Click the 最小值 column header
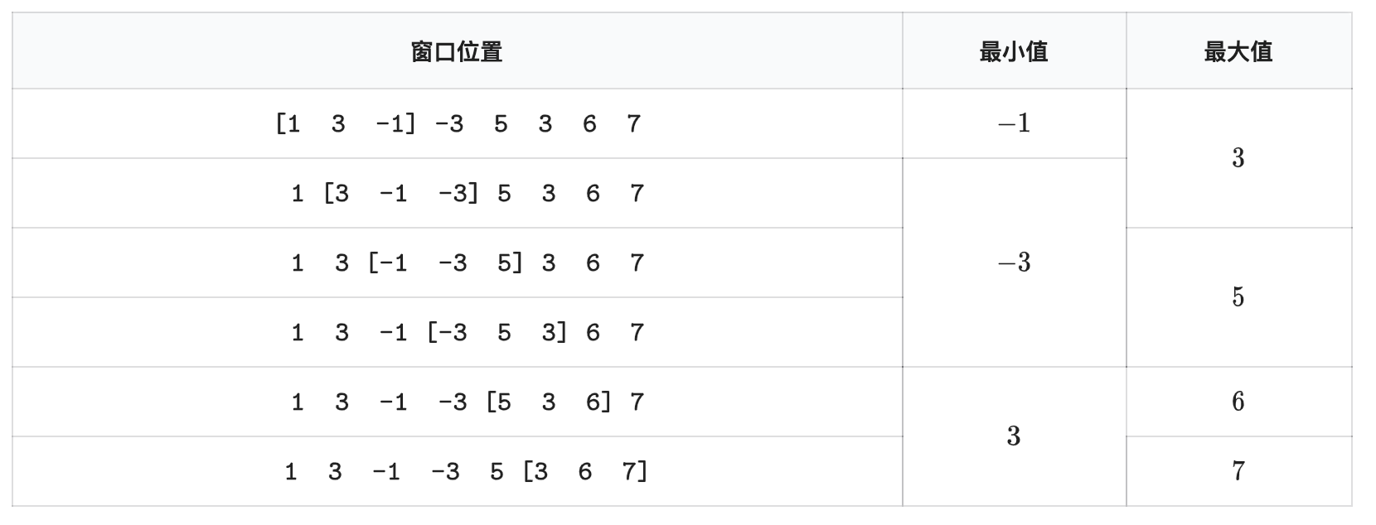 tap(1013, 52)
